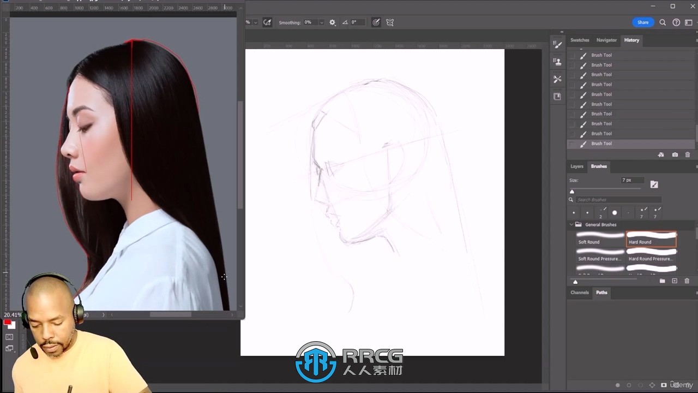This screenshot has width=698, height=393.
Task: Click the Search Brushes field
Action: [619, 200]
